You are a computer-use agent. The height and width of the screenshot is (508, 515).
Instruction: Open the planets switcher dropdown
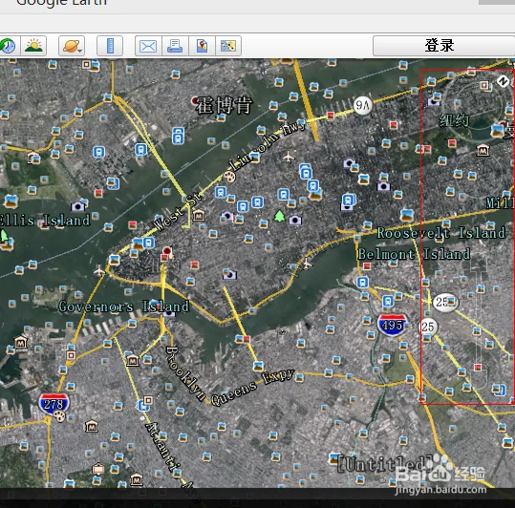tap(72, 46)
